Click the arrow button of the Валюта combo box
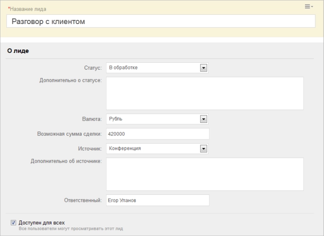Screen dimensions: 324x236 click(203, 119)
